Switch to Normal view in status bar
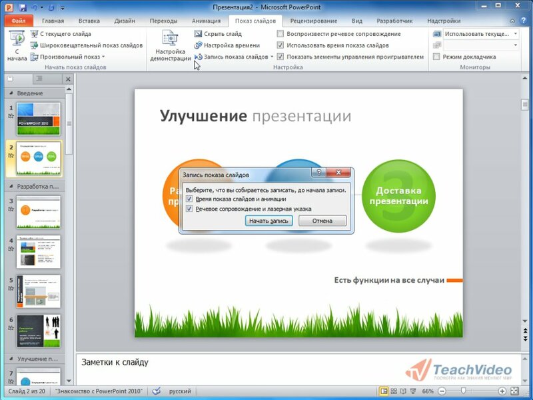 (x=384, y=391)
